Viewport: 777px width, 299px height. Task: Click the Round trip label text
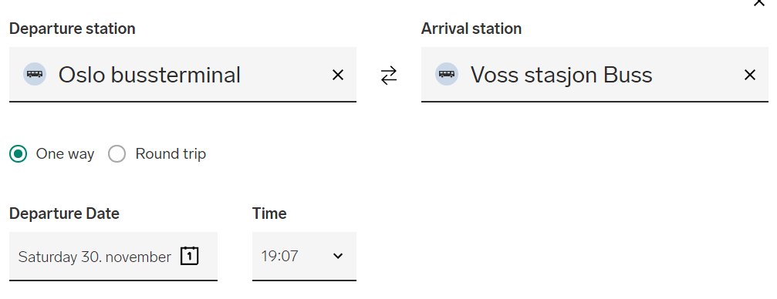point(171,154)
